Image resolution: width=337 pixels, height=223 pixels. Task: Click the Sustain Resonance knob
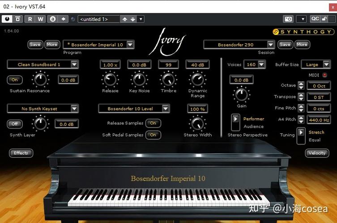[40, 79]
